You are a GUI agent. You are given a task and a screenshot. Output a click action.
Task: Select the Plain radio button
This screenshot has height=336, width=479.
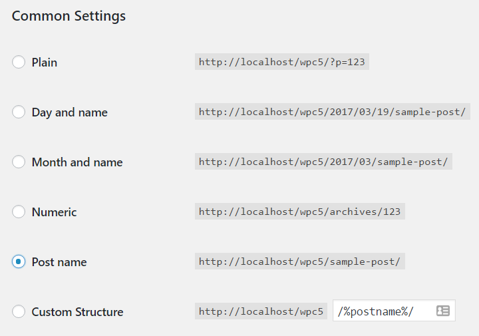[x=19, y=63]
